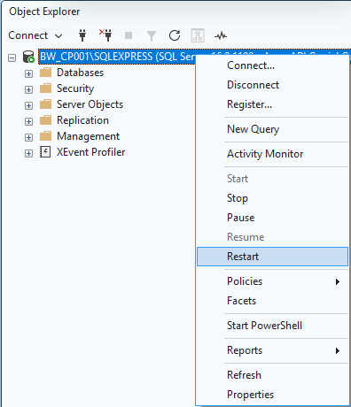Click the Server Objects folder icon

[x=45, y=104]
